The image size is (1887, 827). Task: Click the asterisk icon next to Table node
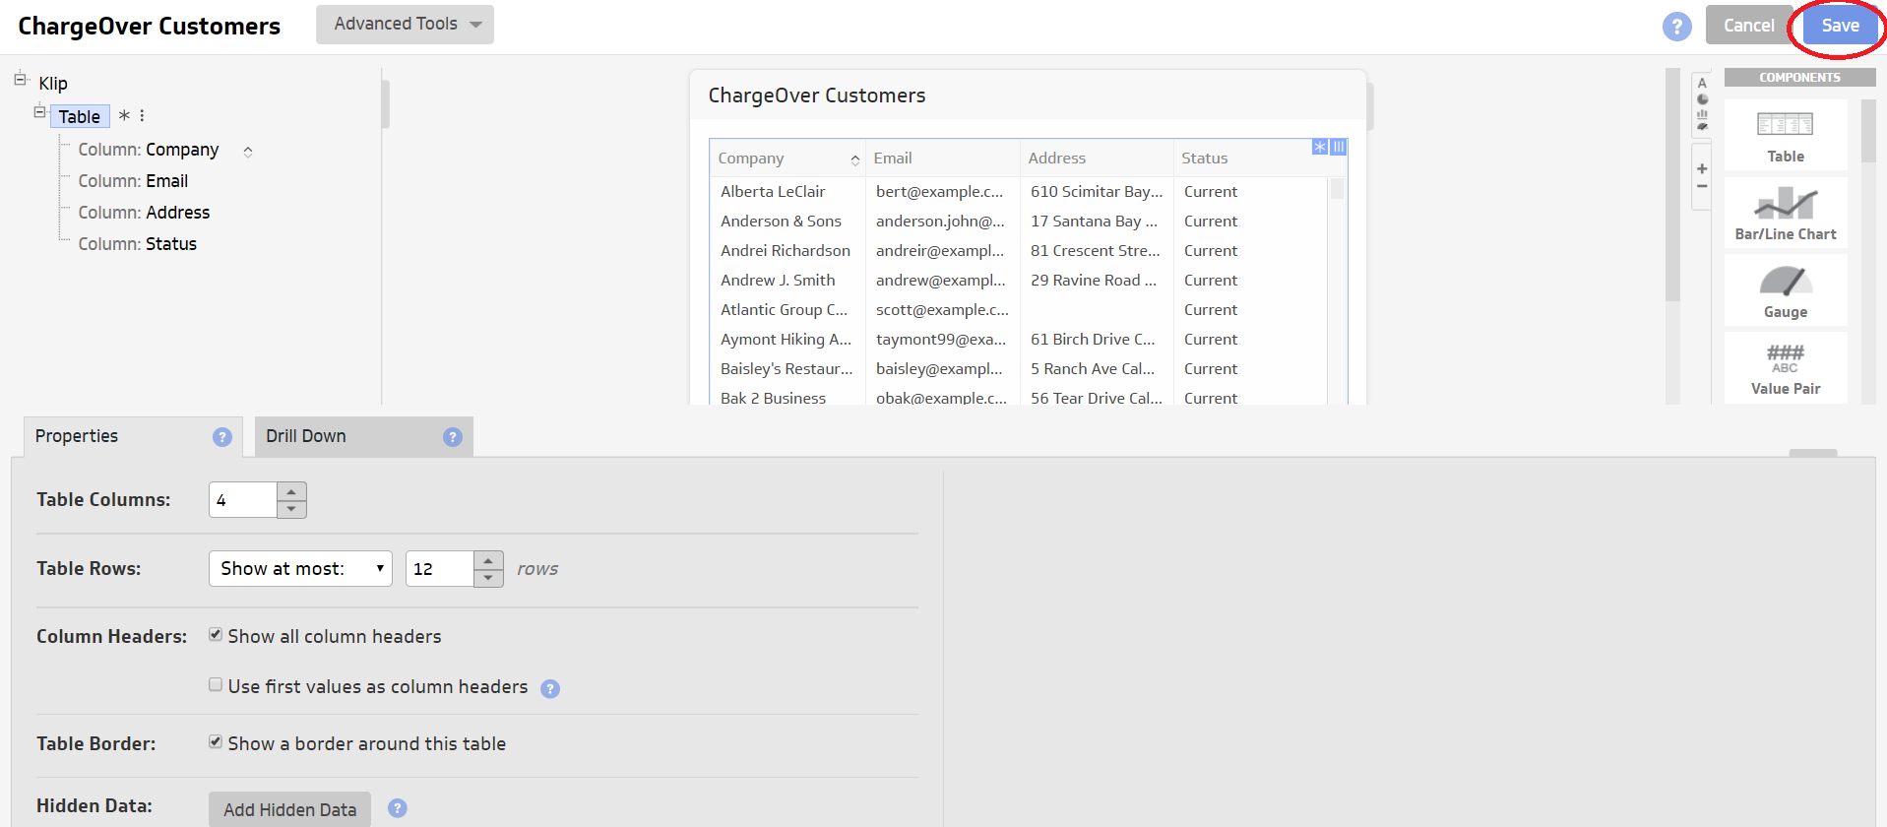[x=124, y=115]
